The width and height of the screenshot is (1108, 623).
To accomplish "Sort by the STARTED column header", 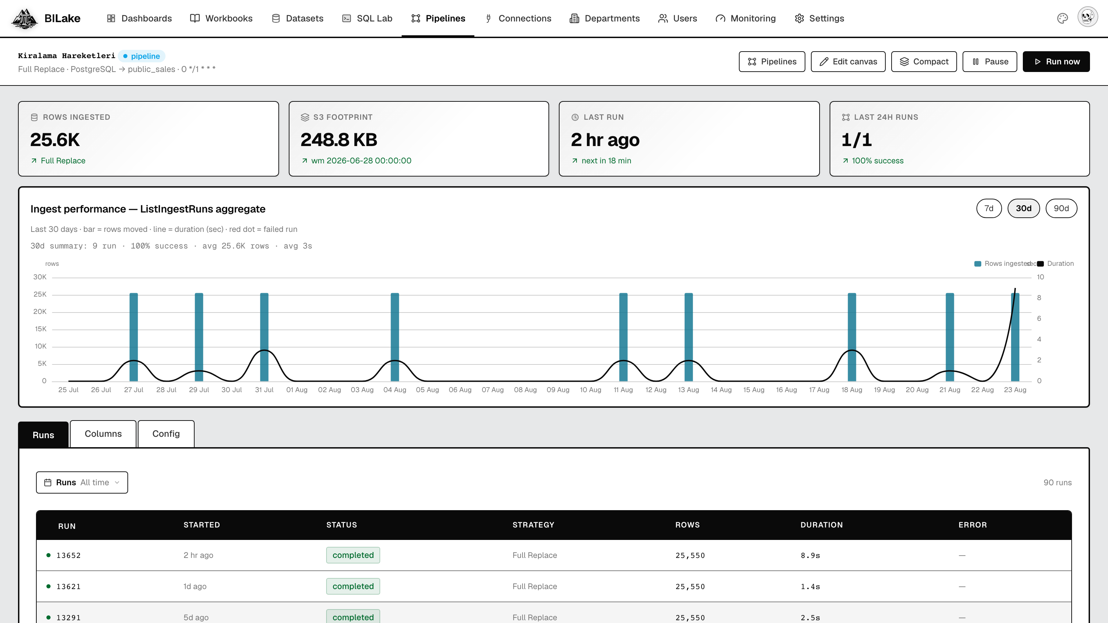I will tap(202, 525).
